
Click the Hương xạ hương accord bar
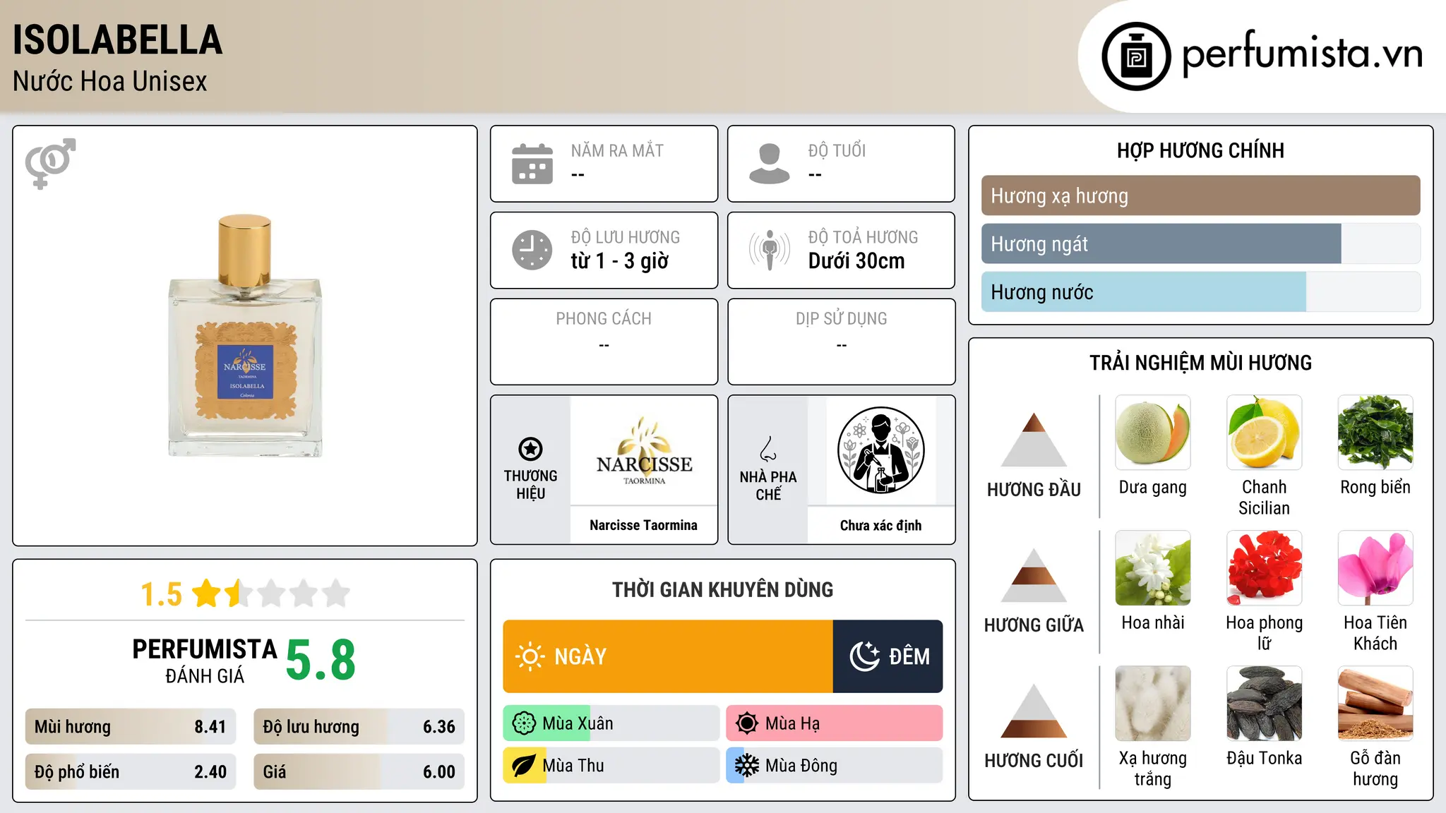point(1200,195)
